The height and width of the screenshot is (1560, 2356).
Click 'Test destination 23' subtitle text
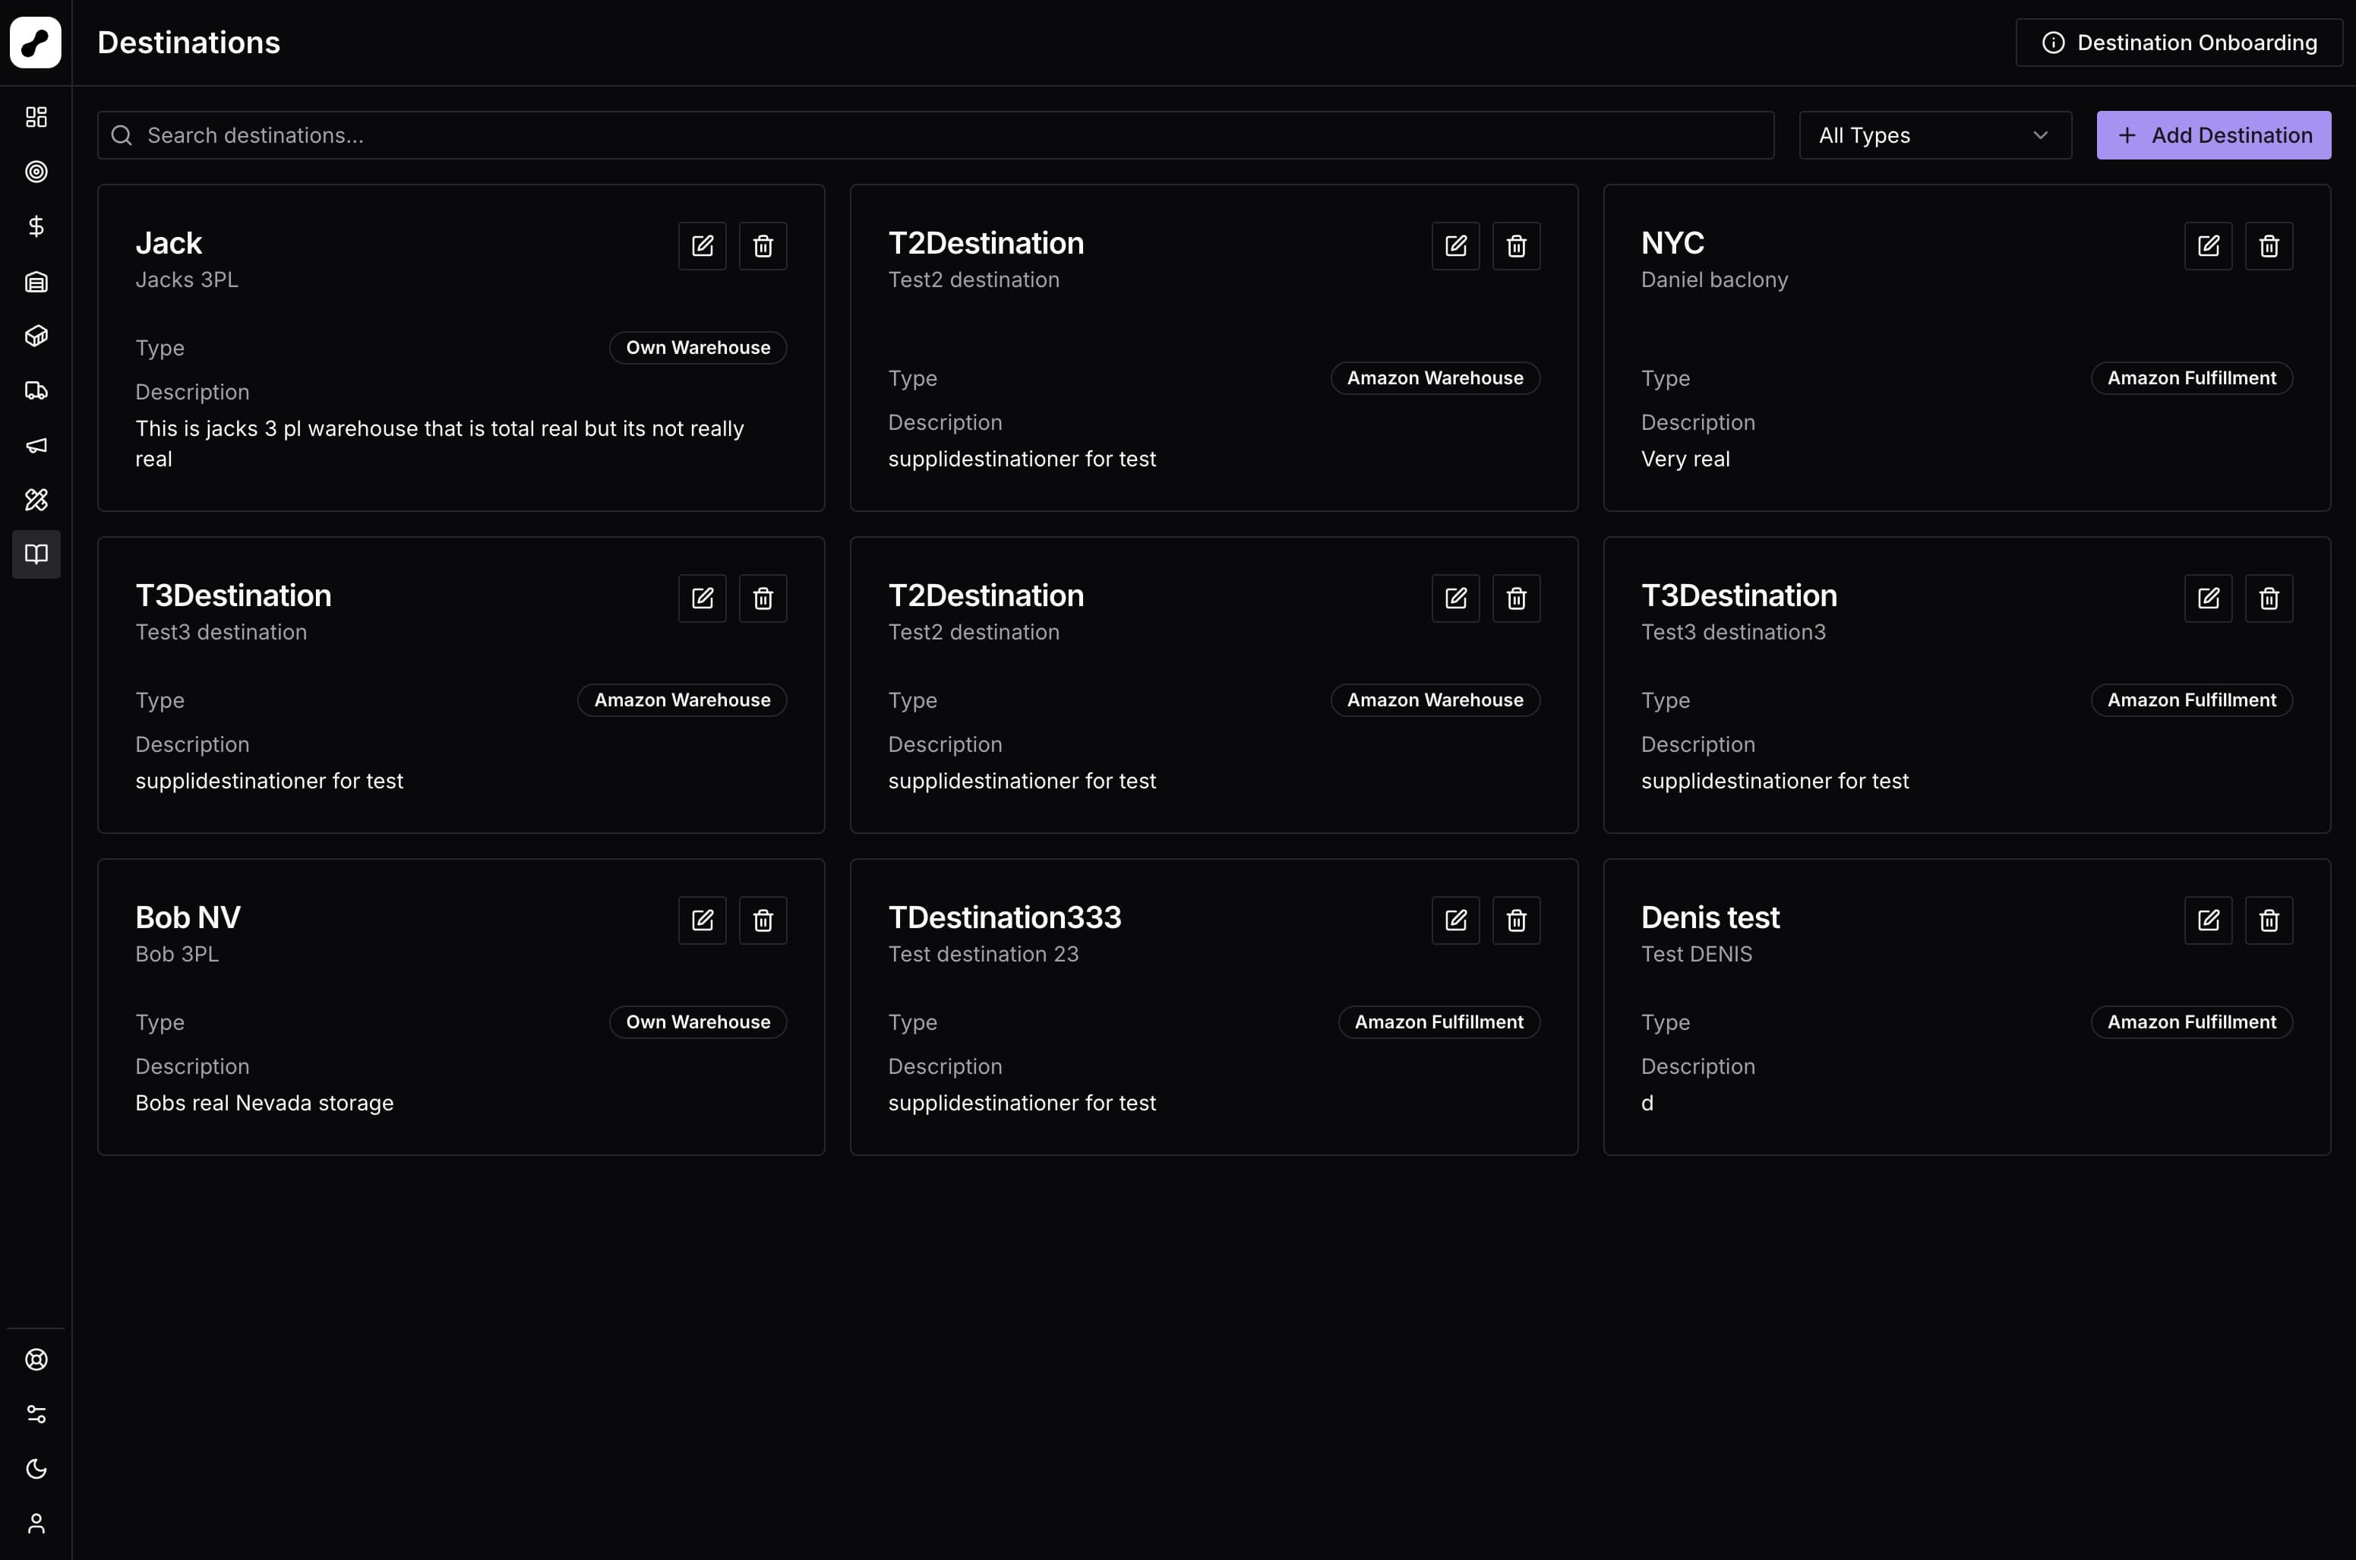[983, 955]
